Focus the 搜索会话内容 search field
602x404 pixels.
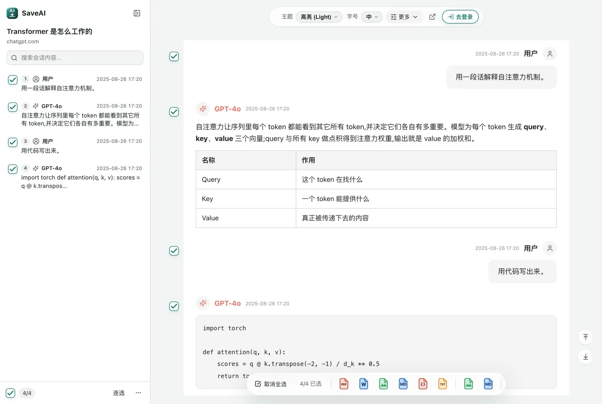75,58
